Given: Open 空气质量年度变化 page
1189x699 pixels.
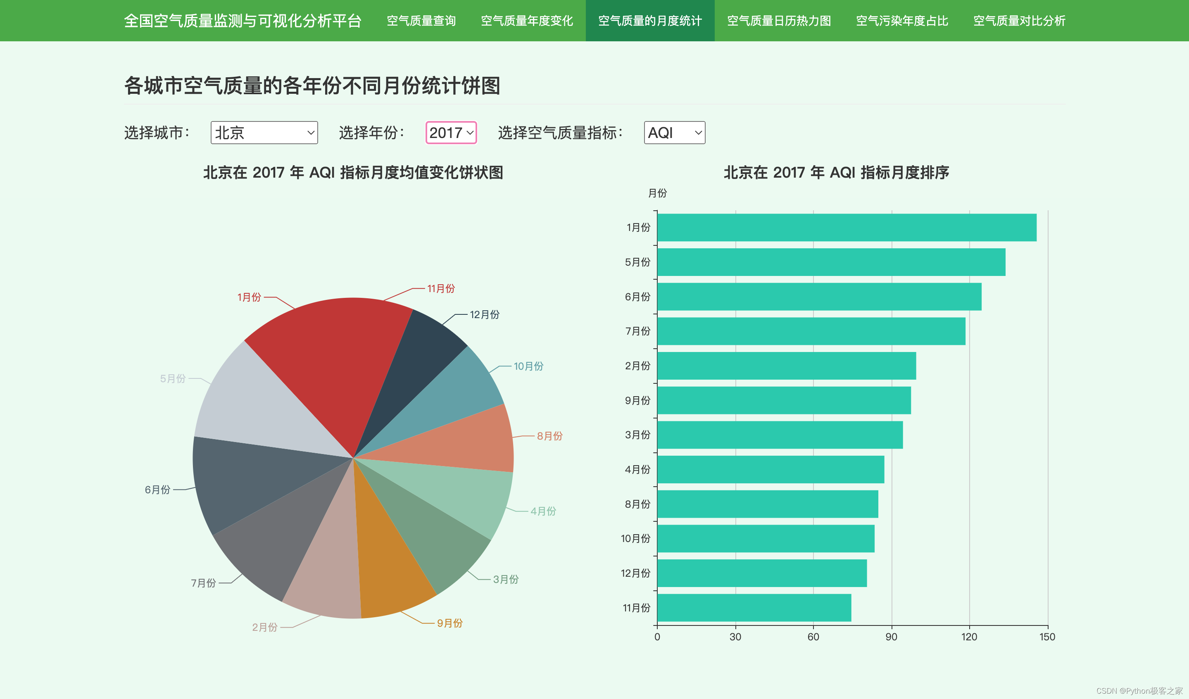Looking at the screenshot, I should click(x=527, y=21).
